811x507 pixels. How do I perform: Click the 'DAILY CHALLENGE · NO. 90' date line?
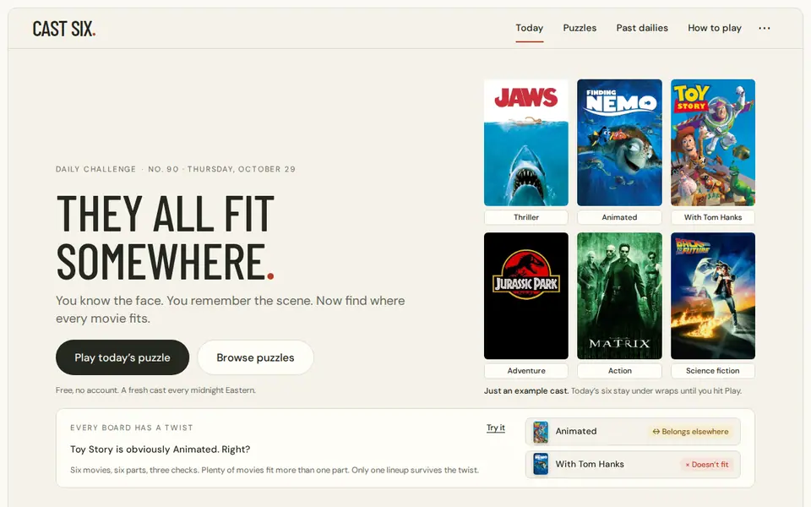[176, 169]
